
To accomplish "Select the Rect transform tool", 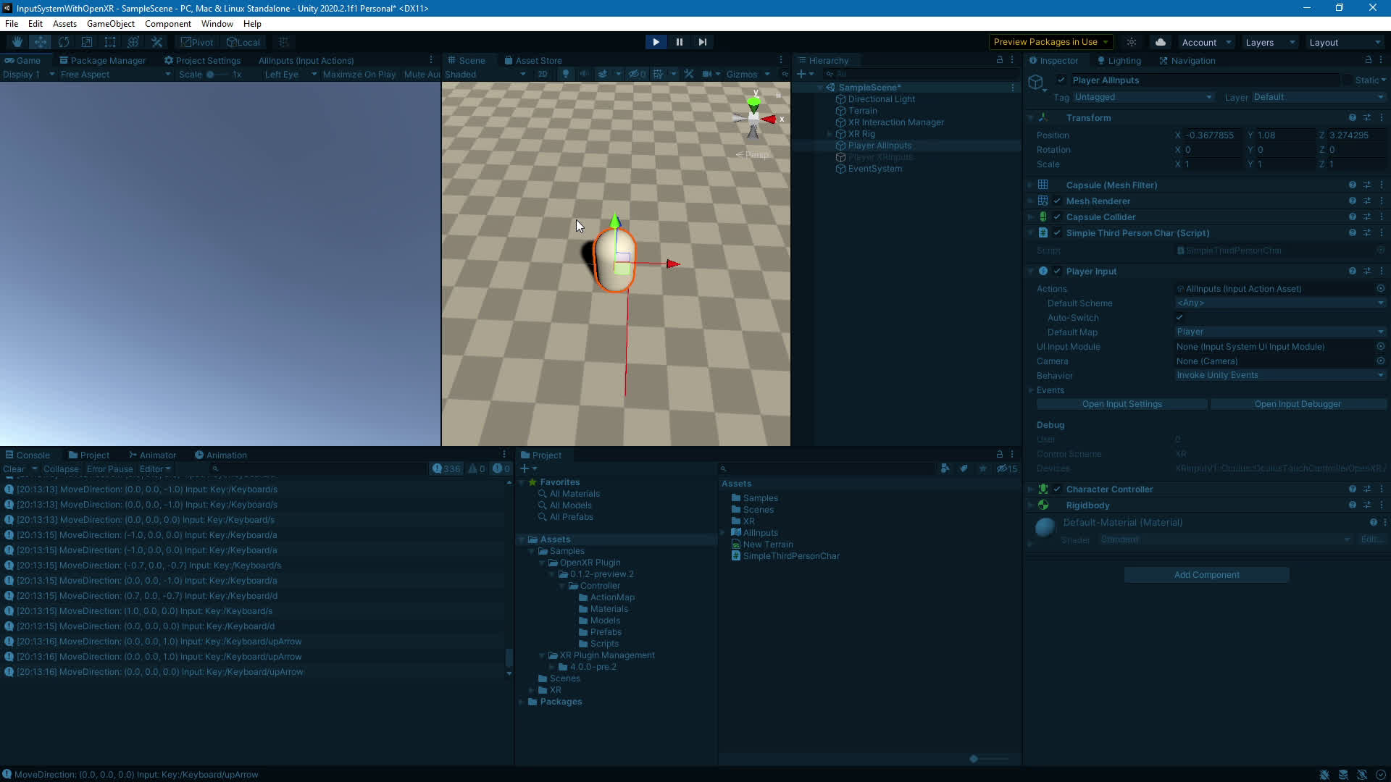I will tap(110, 42).
